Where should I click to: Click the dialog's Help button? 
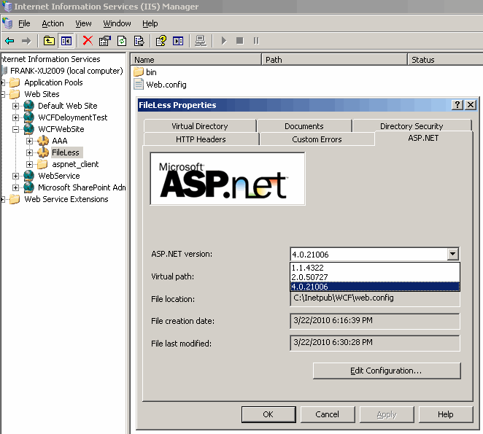pyautogui.click(x=446, y=414)
